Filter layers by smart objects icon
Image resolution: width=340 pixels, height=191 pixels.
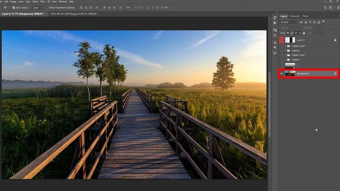(319, 22)
